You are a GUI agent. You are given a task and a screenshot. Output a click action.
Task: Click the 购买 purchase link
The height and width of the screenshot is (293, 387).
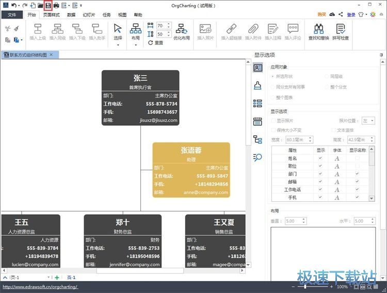pos(321,15)
